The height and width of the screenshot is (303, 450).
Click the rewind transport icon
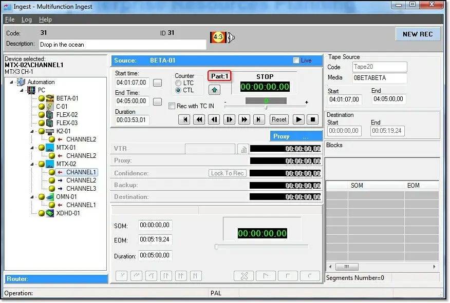(x=199, y=119)
